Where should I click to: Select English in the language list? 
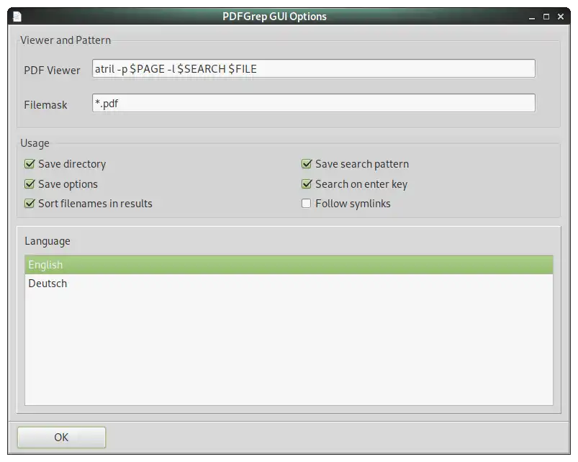[289, 265]
